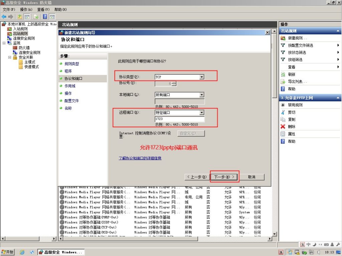Open the 查看(V) menu

coord(43,9)
